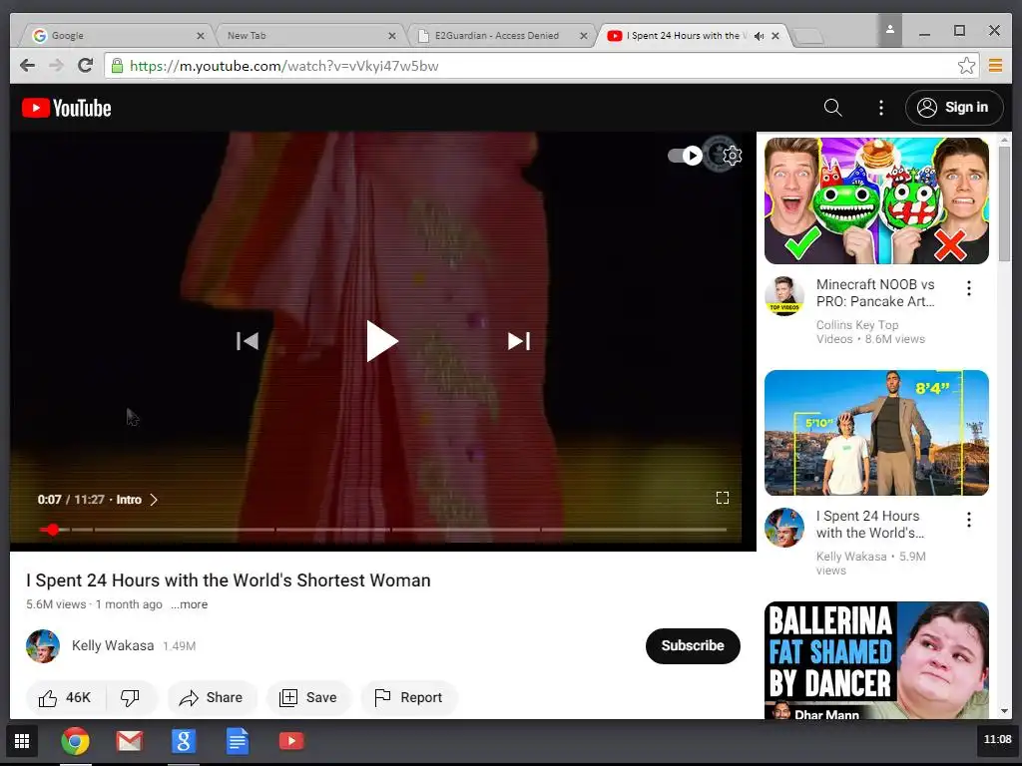
Task: Open the Kelly Wakasa channel name link
Action: [113, 645]
